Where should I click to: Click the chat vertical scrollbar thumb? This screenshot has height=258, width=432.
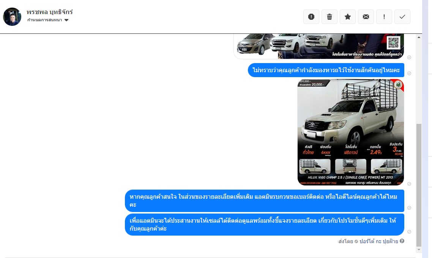(x=419, y=185)
